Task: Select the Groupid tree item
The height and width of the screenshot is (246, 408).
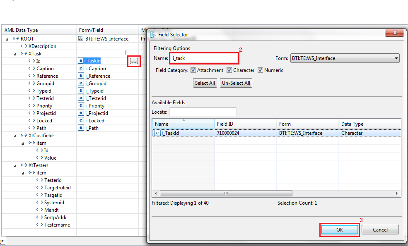Action: (45, 84)
